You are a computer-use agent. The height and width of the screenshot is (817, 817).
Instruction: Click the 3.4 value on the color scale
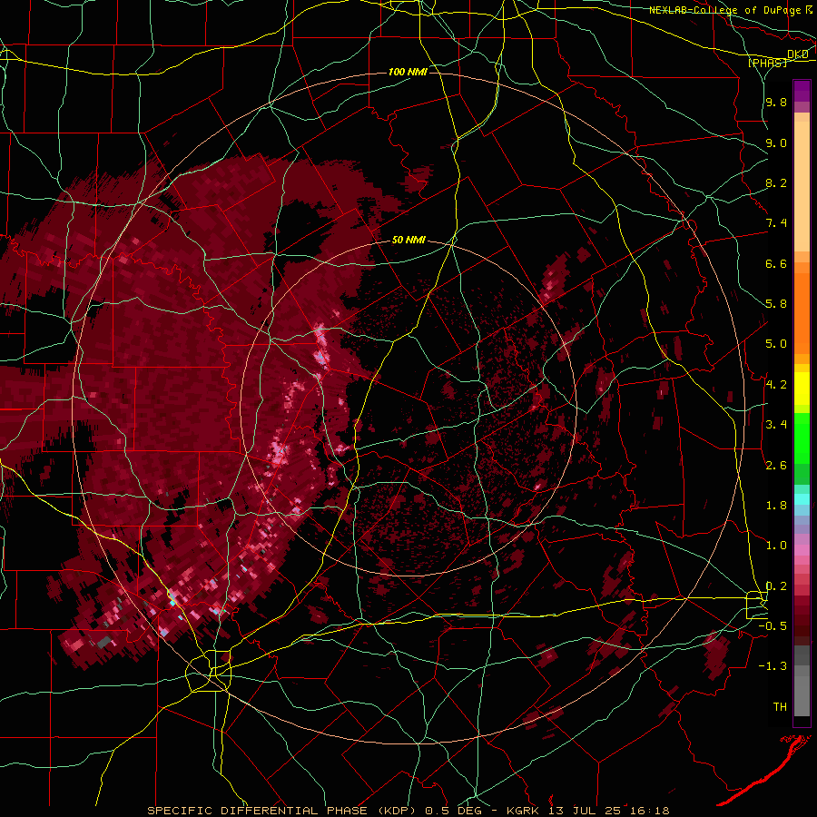776,425
